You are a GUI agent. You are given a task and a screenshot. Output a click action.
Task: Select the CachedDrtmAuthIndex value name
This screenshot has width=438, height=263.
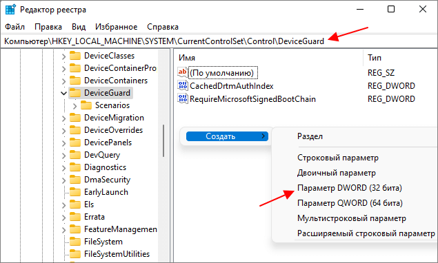(x=231, y=86)
